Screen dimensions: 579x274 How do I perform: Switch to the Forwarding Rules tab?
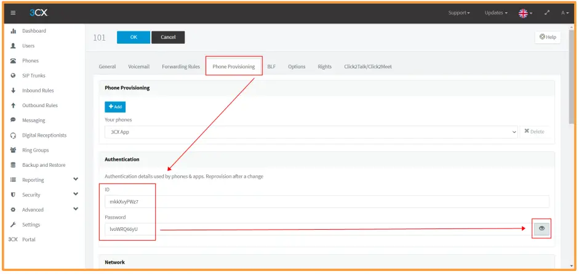tap(181, 66)
